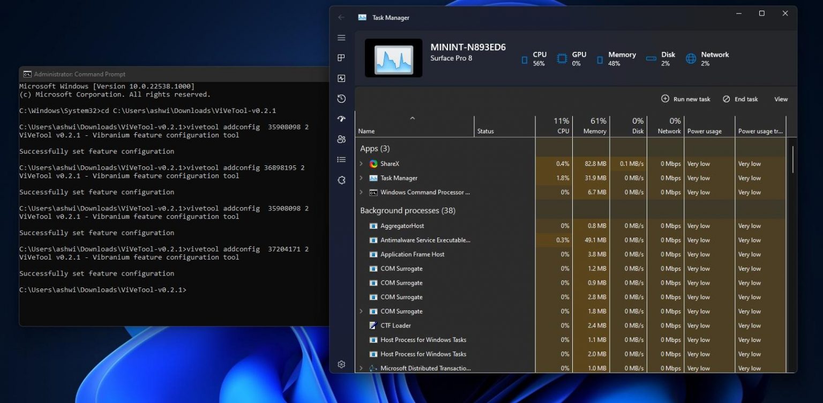Select the Startup apps sidebar icon
Viewport: 823px width, 403px height.
click(x=341, y=119)
